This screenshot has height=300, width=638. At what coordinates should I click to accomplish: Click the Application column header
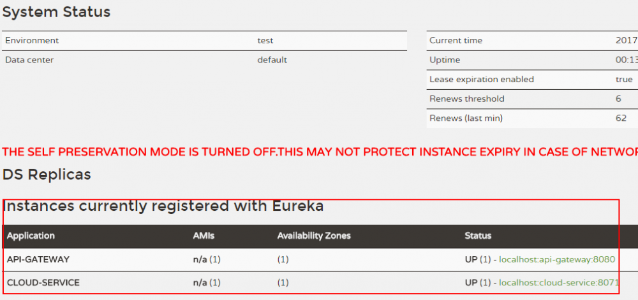(31, 236)
